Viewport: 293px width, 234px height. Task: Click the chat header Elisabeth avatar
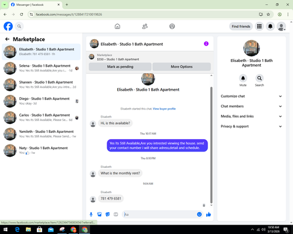[94, 44]
